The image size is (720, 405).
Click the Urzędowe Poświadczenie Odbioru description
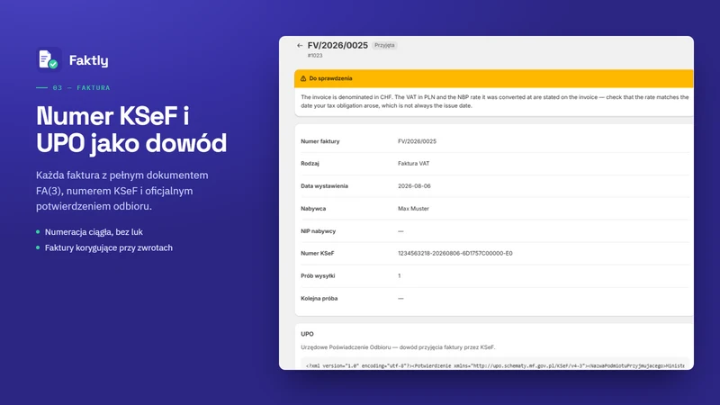click(398, 347)
